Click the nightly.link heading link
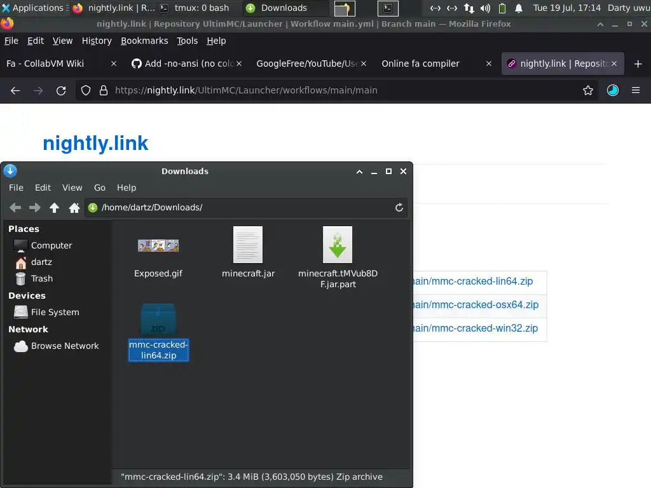 [x=95, y=143]
